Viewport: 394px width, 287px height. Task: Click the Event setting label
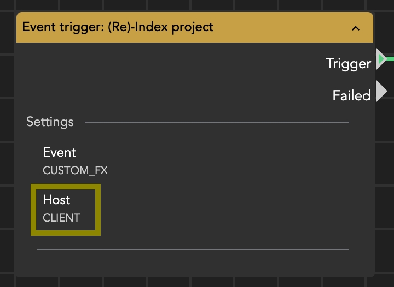point(59,152)
